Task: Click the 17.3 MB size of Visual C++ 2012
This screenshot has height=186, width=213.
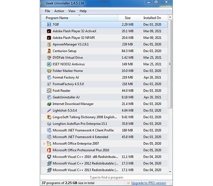Action: coord(127,163)
